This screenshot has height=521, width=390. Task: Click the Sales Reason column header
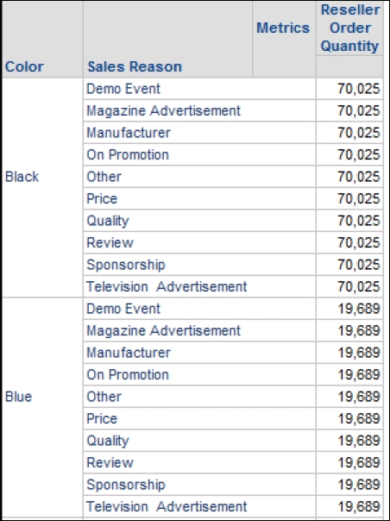135,66
